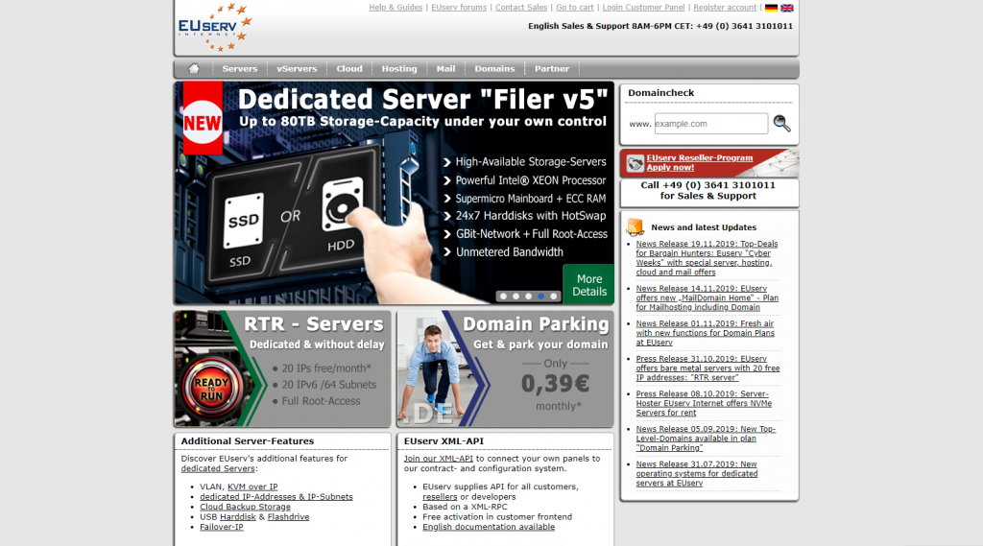Open the Servers menu
Screen dimensions: 983x546
tap(239, 68)
